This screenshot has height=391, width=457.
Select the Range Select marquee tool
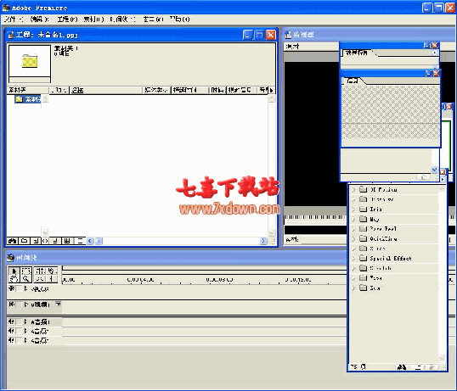[25, 271]
